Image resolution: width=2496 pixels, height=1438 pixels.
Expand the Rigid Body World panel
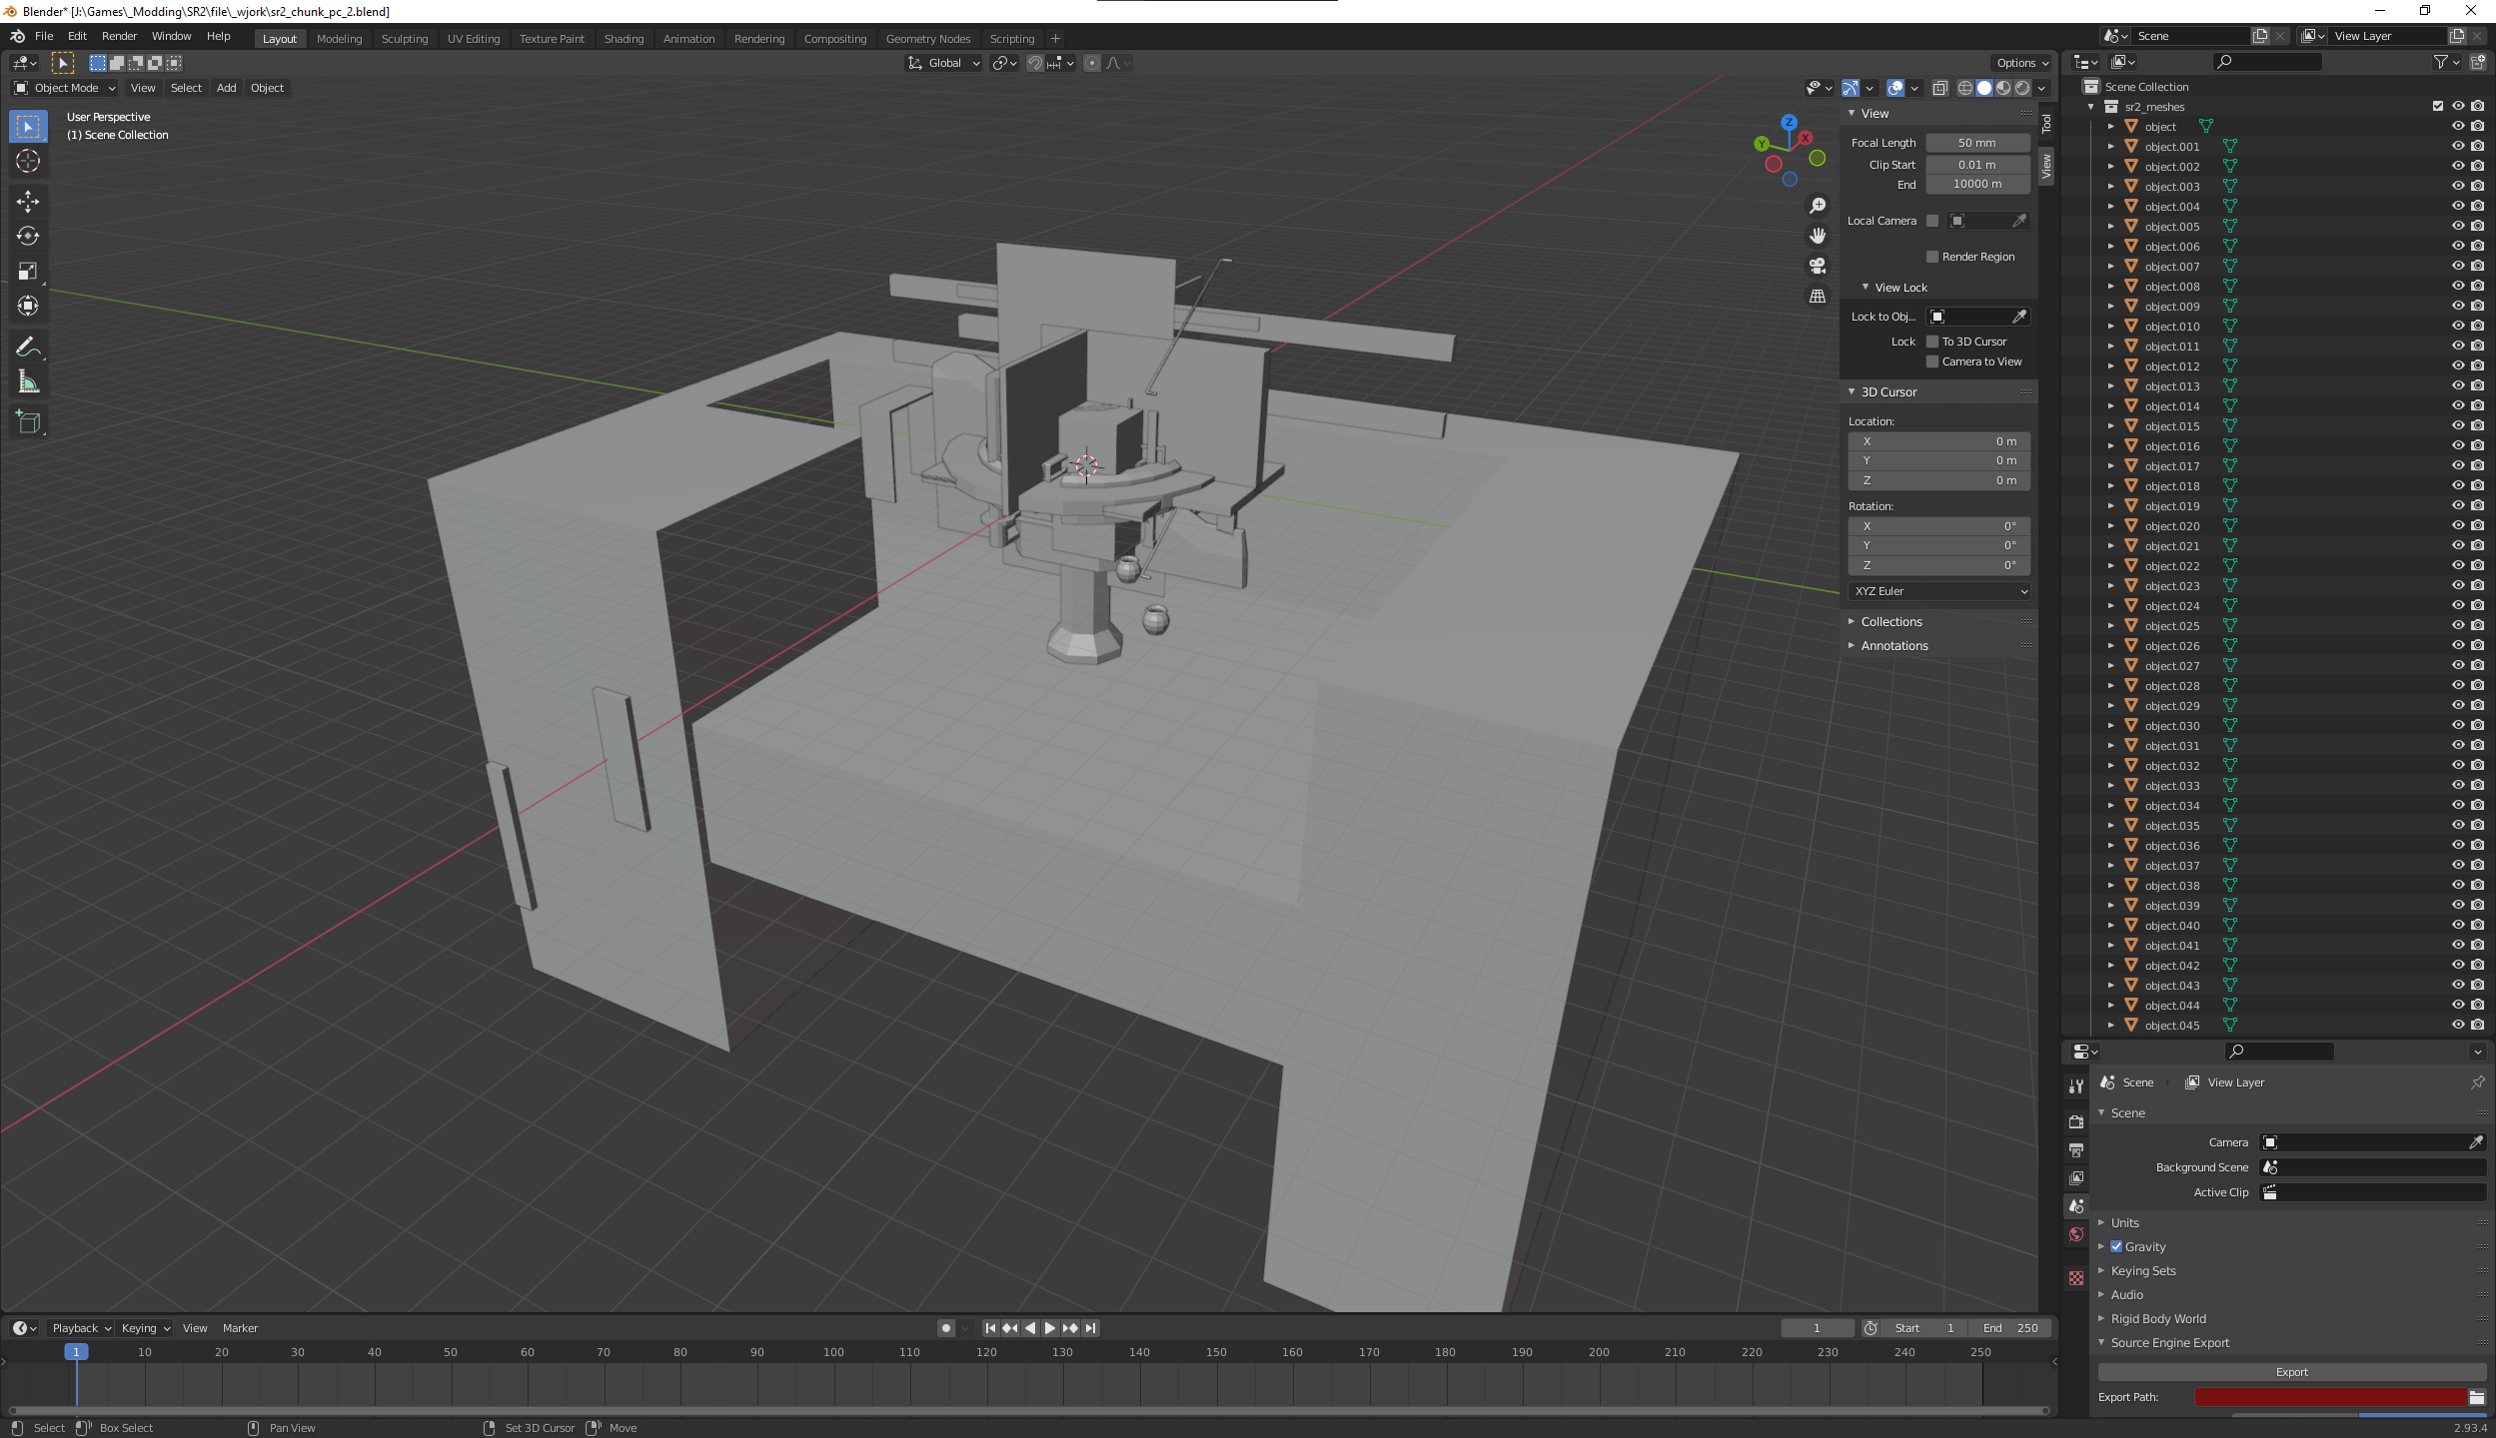tap(2157, 1318)
